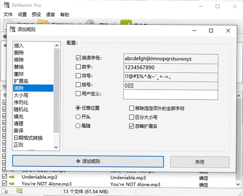Click the new-file icon in status bar

click(4, 191)
